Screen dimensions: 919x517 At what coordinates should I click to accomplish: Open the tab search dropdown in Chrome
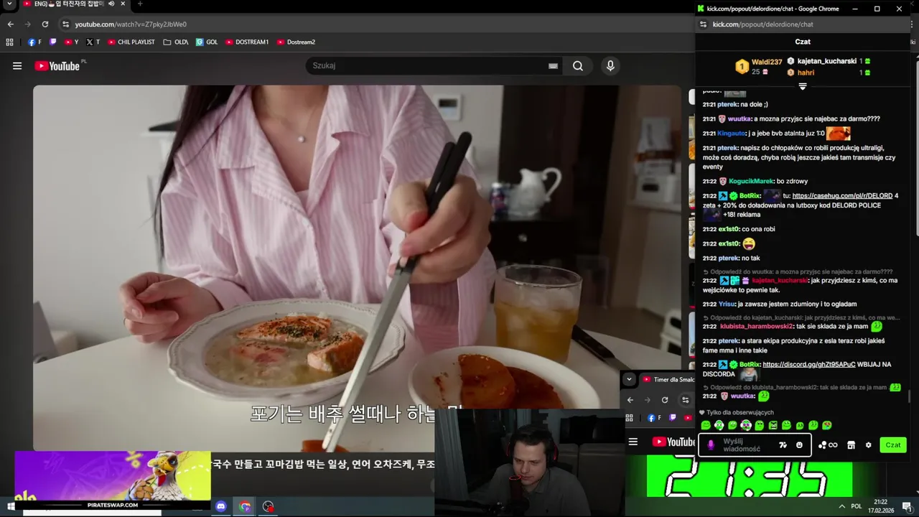9,4
